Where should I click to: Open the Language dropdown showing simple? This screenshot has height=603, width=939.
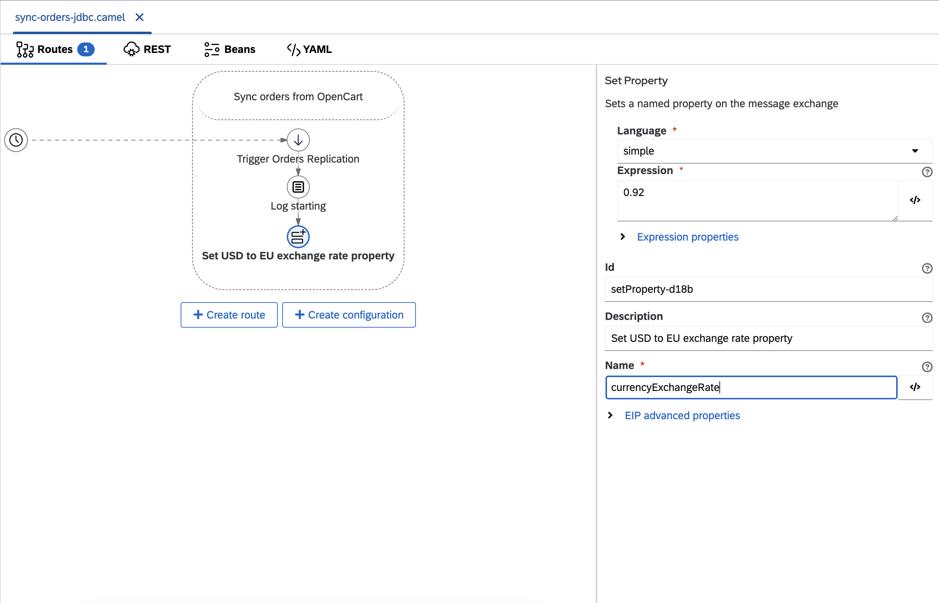(x=775, y=151)
